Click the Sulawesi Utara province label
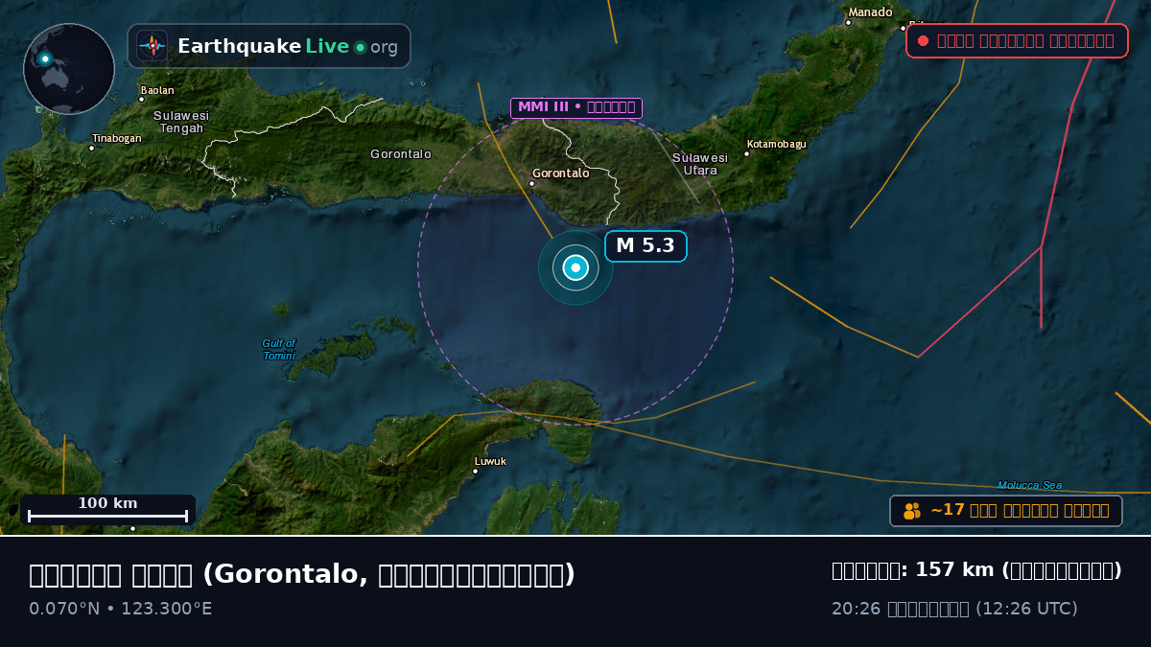The height and width of the screenshot is (647, 1151). coord(700,164)
